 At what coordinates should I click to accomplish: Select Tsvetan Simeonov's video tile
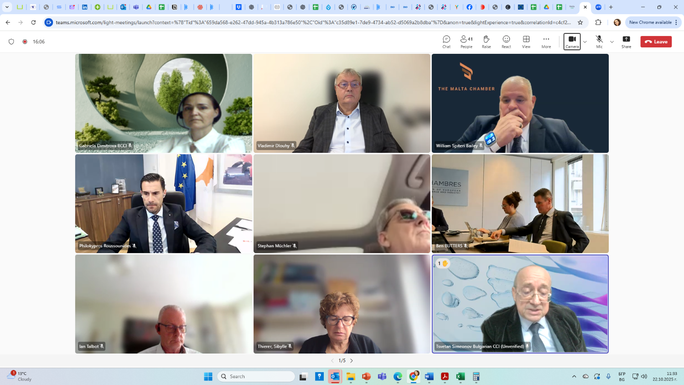[520, 304]
